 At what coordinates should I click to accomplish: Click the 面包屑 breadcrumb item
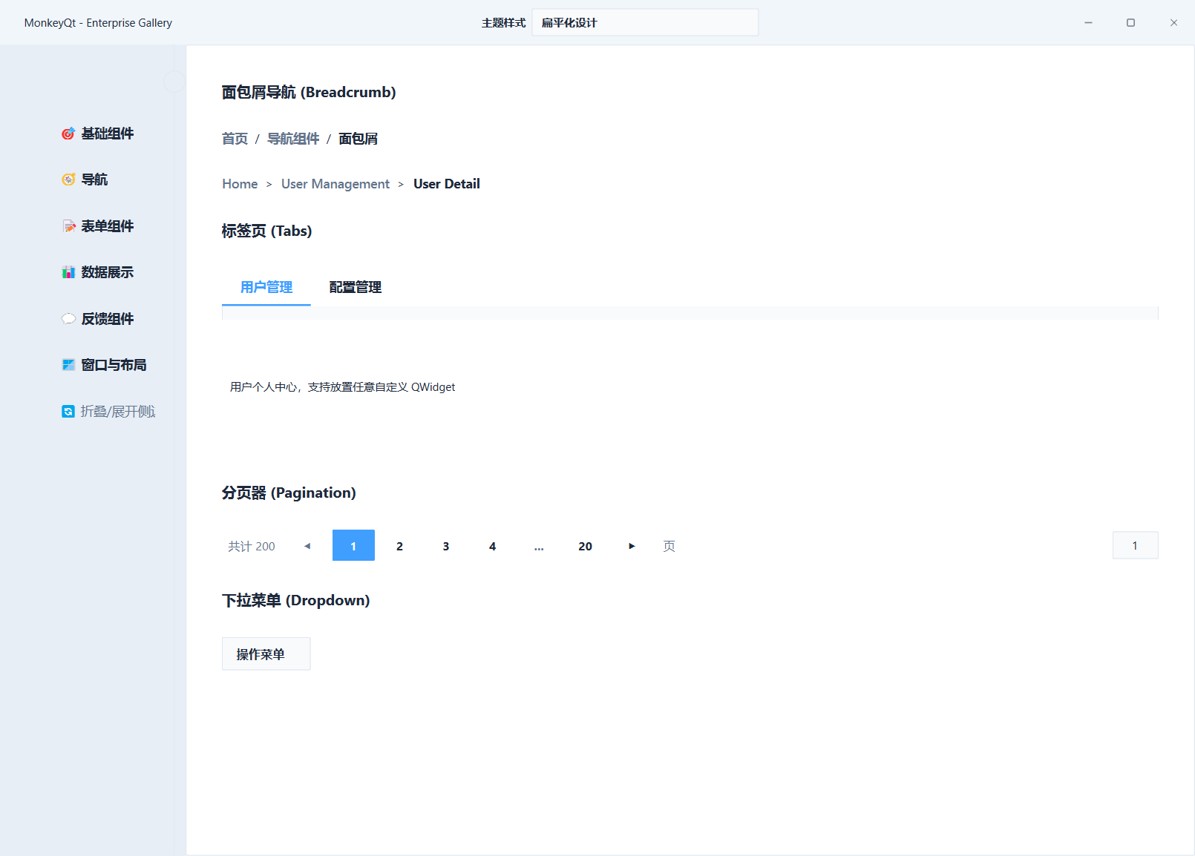point(358,139)
